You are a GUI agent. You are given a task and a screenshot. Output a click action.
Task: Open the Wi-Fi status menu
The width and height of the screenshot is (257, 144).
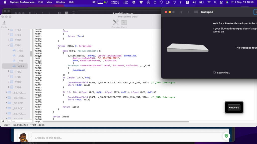point(209,2)
